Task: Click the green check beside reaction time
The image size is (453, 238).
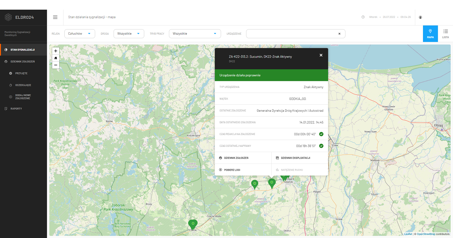Action: [321, 134]
